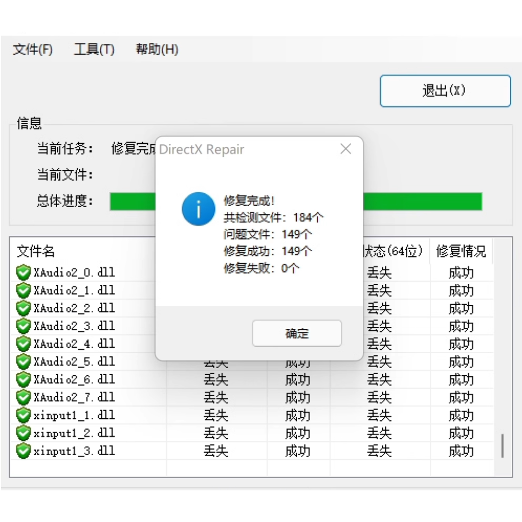The height and width of the screenshot is (522, 522).
Task: Click the 文件名 column header
Action: 36,251
